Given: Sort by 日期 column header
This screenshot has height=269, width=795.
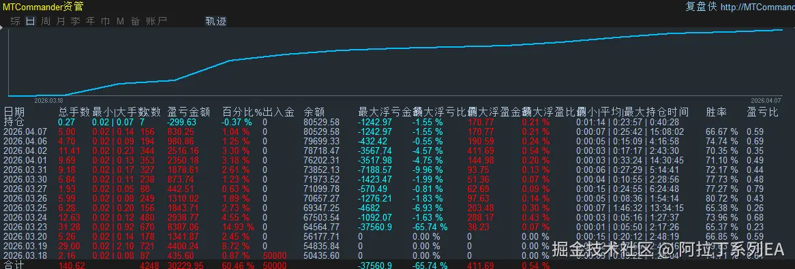Looking at the screenshot, I should coord(14,112).
